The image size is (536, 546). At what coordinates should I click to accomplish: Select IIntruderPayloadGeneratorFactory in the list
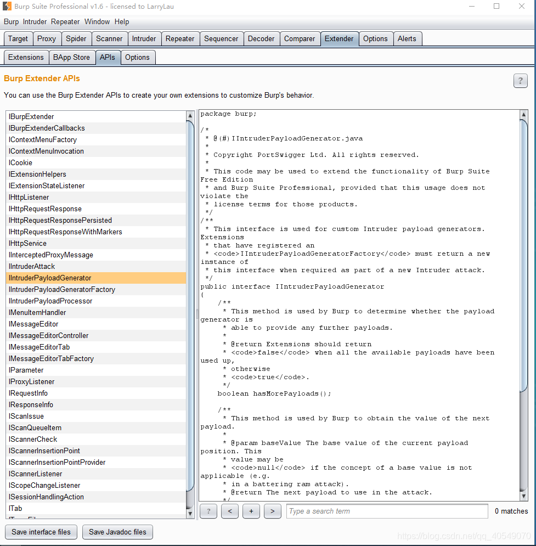point(96,289)
